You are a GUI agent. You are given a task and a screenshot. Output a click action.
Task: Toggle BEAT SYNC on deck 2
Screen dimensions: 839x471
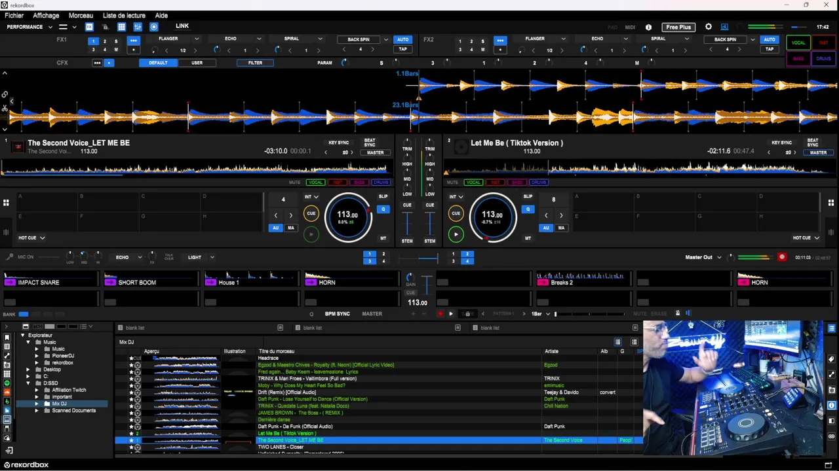tap(813, 143)
